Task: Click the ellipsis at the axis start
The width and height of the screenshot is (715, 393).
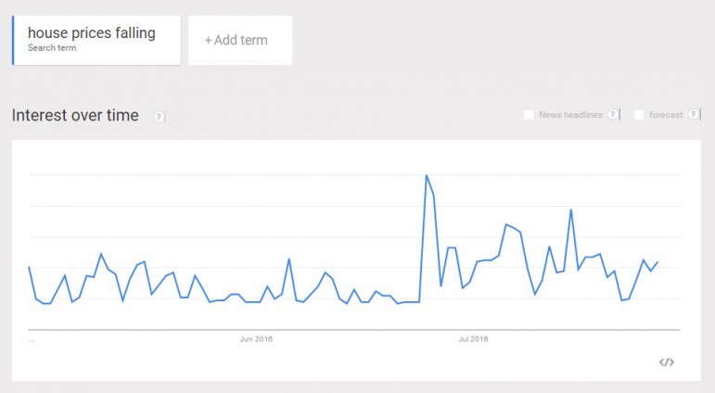Action: (32, 340)
